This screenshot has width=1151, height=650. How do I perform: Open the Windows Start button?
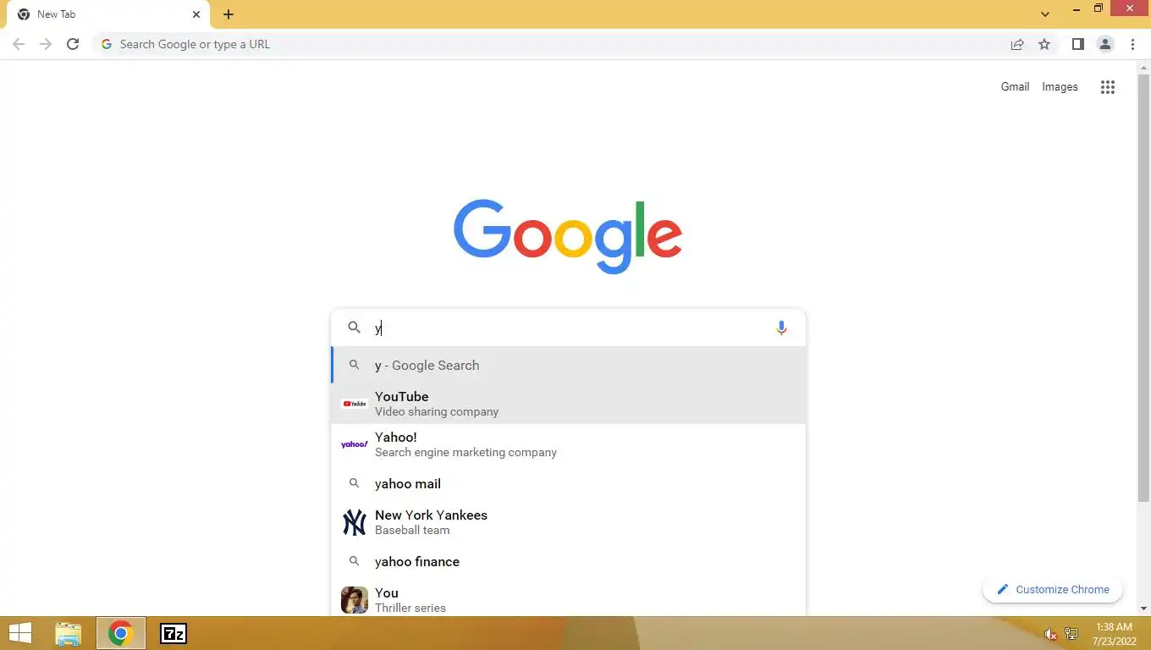[x=20, y=633]
